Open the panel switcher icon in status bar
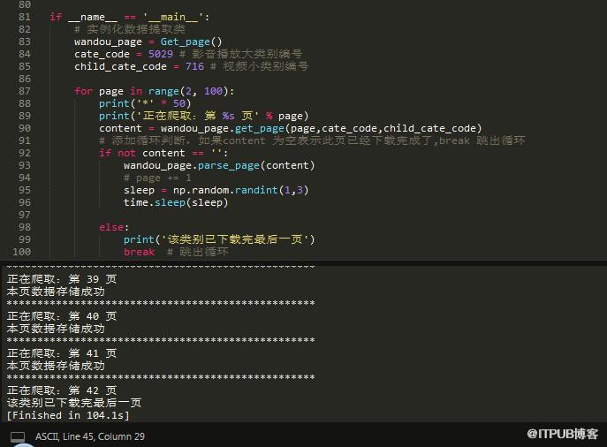The height and width of the screenshot is (447, 607). click(18, 437)
